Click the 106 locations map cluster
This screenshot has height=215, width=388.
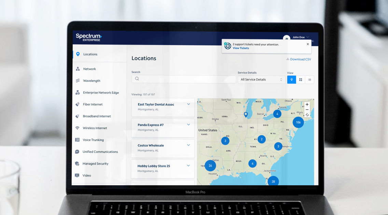pyautogui.click(x=298, y=122)
